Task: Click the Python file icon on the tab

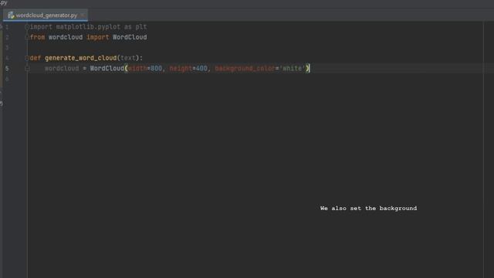Action: 11,15
